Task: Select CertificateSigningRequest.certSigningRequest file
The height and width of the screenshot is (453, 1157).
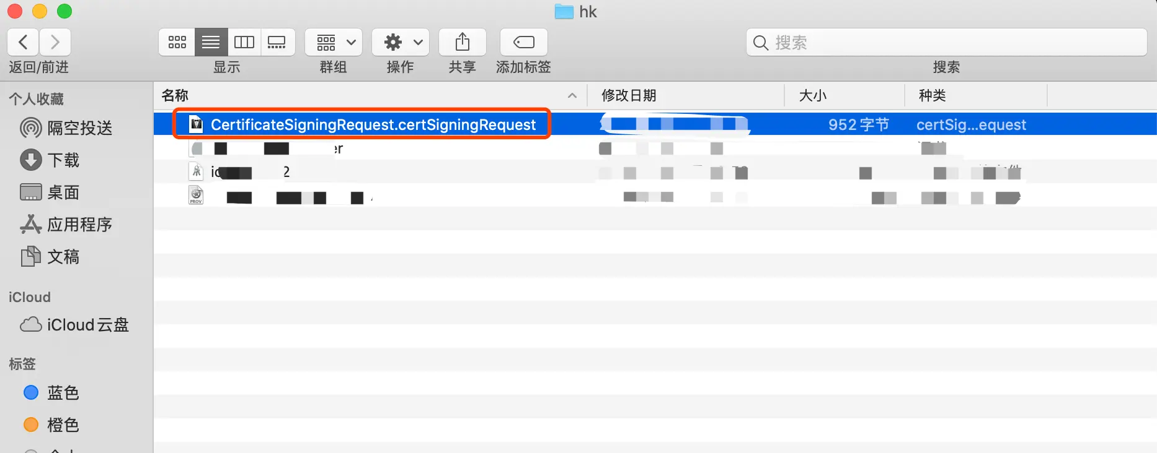Action: coord(373,124)
